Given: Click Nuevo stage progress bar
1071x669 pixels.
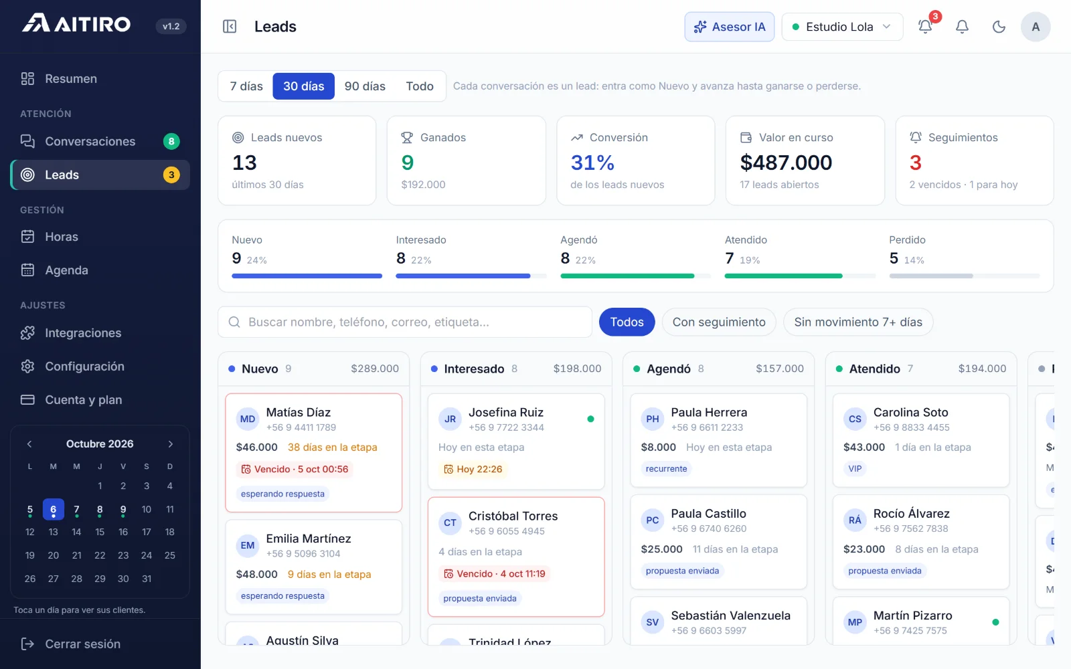Looking at the screenshot, I should coord(307,276).
